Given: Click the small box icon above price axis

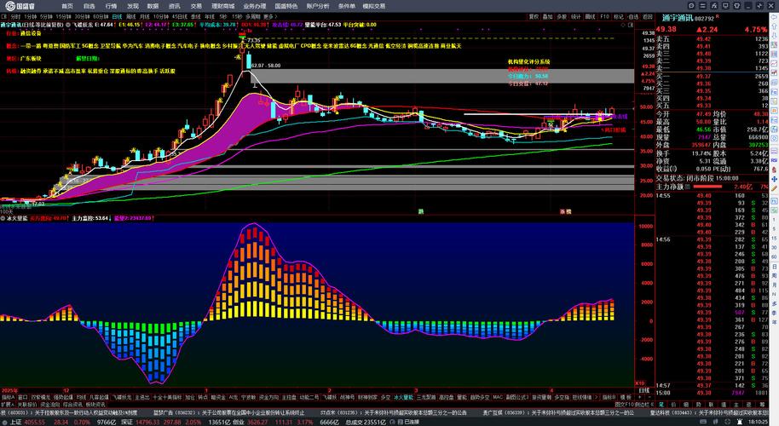Looking at the screenshot, I should 631,25.
